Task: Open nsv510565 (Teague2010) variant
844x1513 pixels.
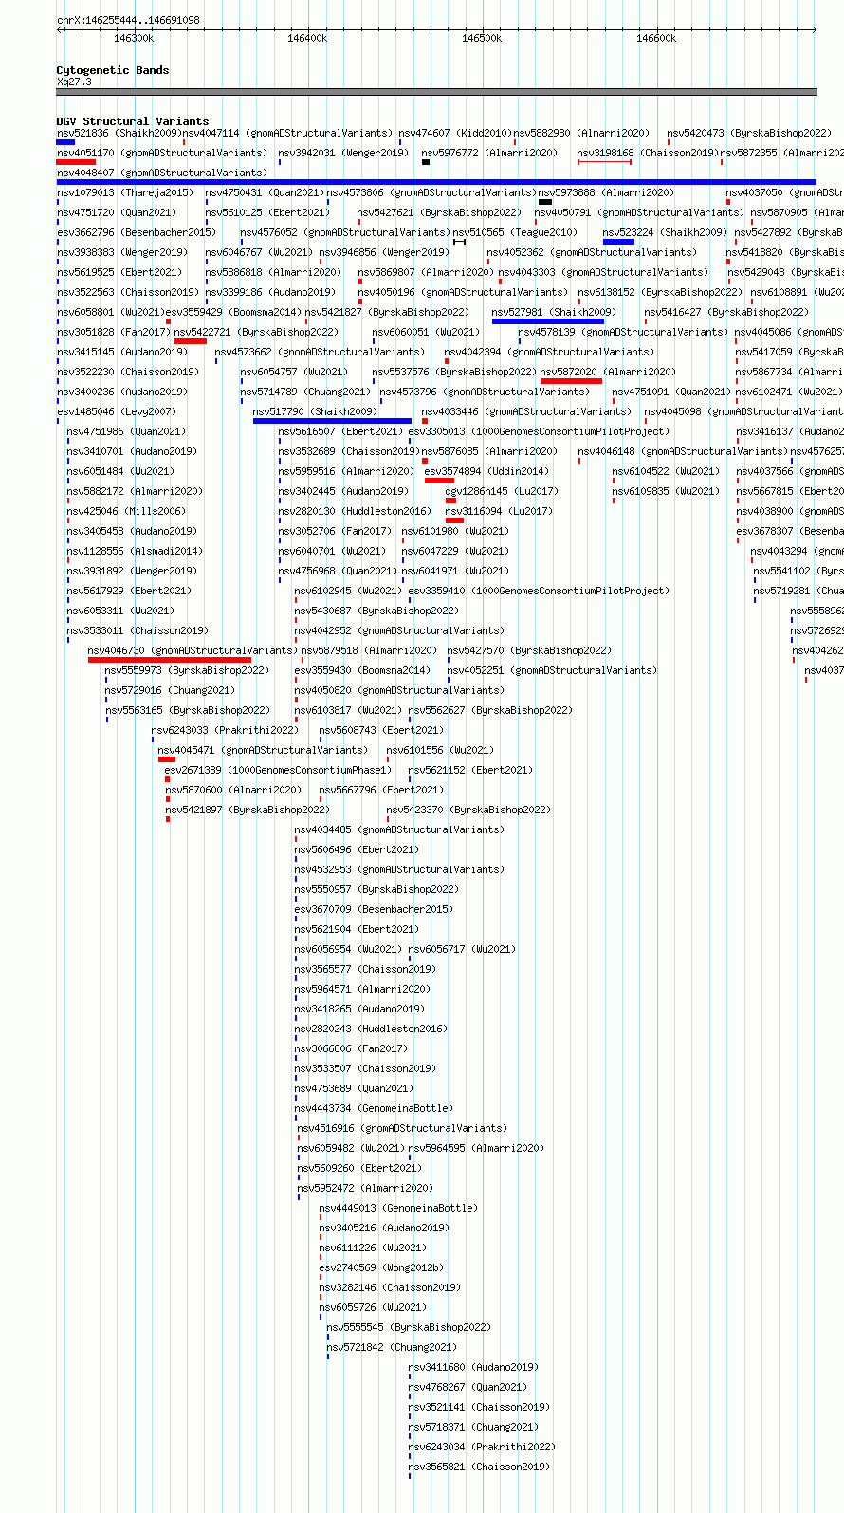Action: pyautogui.click(x=515, y=233)
